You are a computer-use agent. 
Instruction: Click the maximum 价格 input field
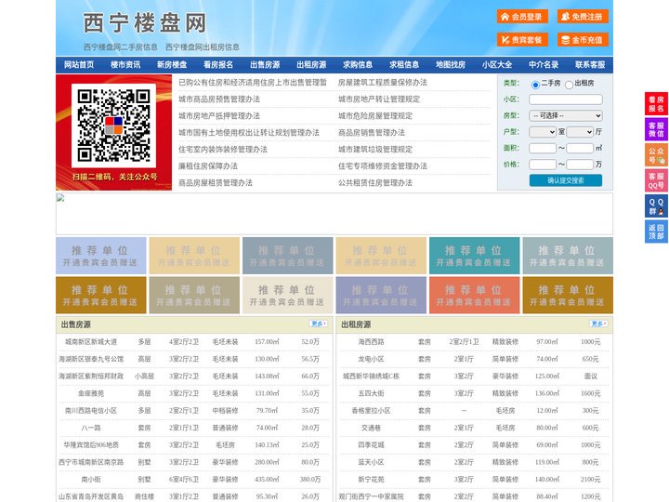580,165
